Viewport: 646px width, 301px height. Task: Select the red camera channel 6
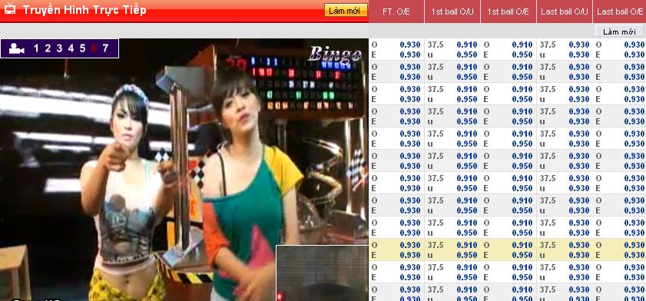(x=94, y=48)
